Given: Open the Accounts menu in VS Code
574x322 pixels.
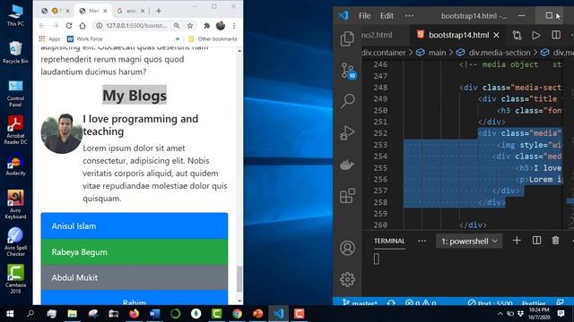Looking at the screenshot, I should coord(347,248).
